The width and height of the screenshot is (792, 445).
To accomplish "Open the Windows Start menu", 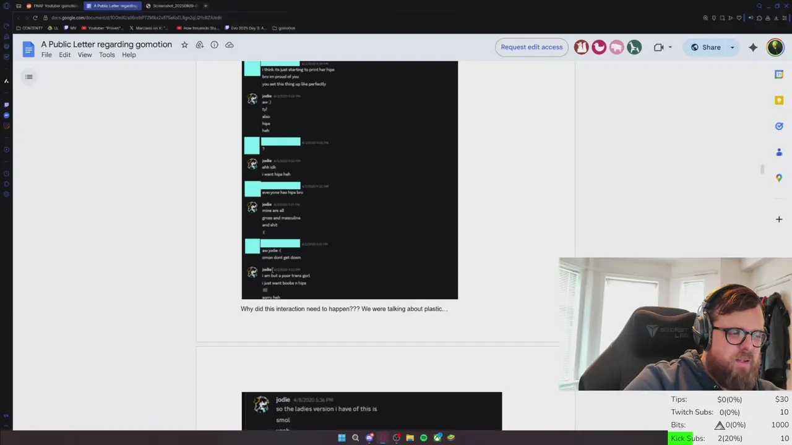I will tap(342, 438).
